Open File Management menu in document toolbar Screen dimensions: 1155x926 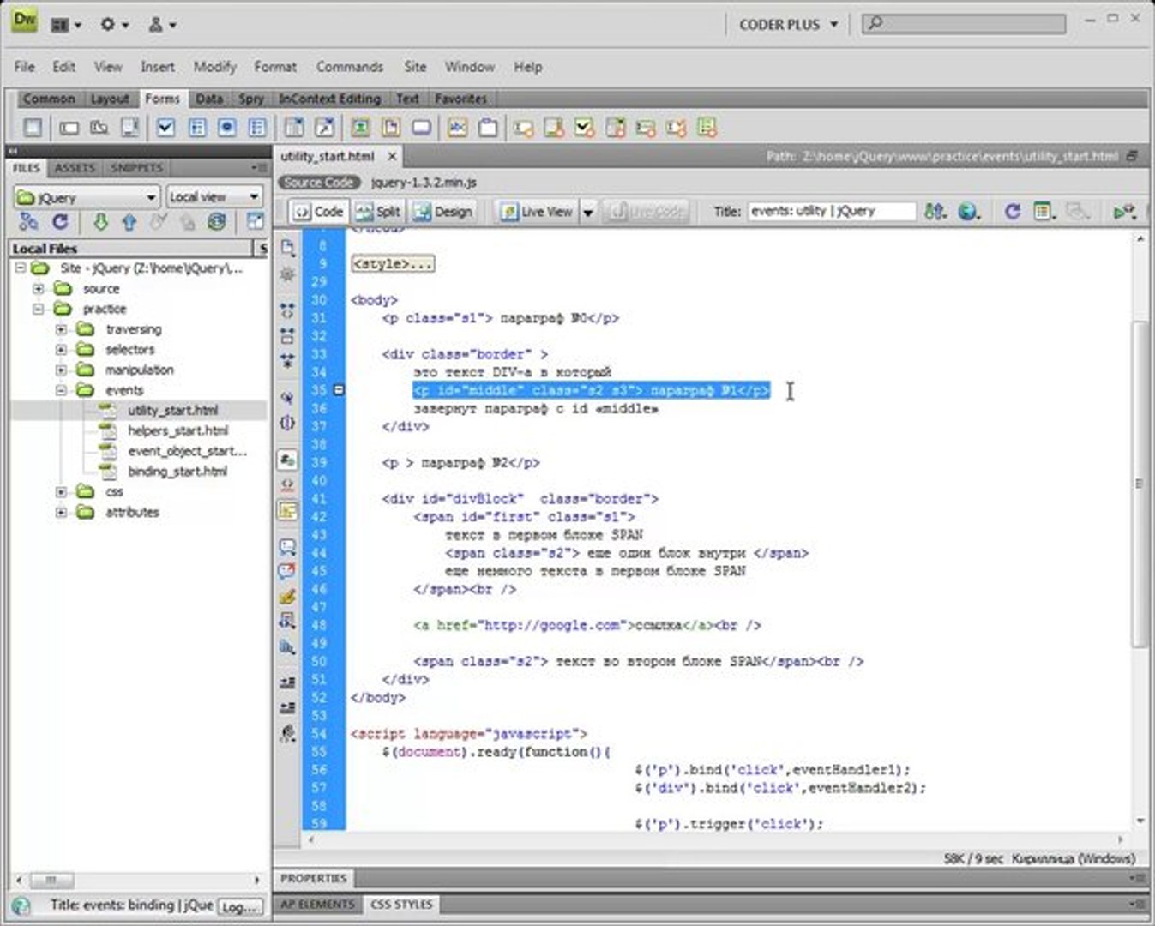(x=935, y=211)
